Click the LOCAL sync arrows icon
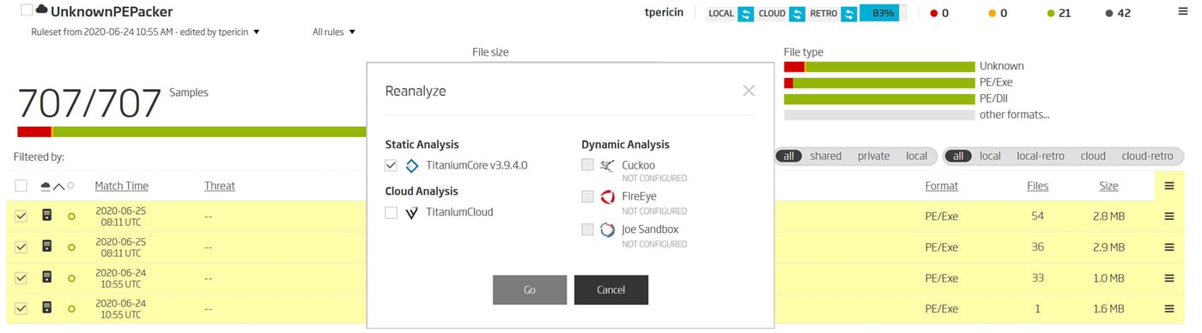Screen dimensions: 1202x333 click(x=746, y=13)
